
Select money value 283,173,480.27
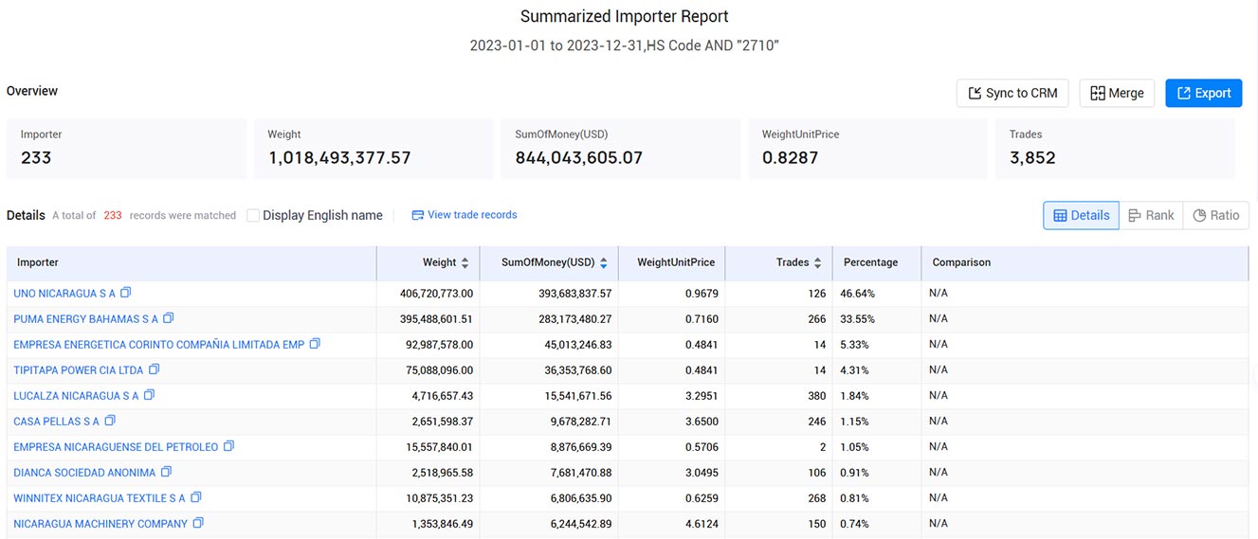(575, 319)
